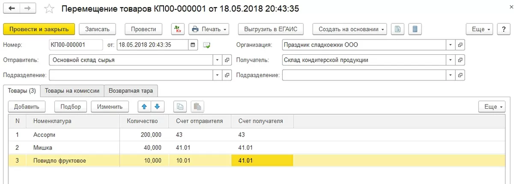Screen dimensions: 514x184
Task: Open Получатель warehouse linked item
Action: tap(460, 60)
